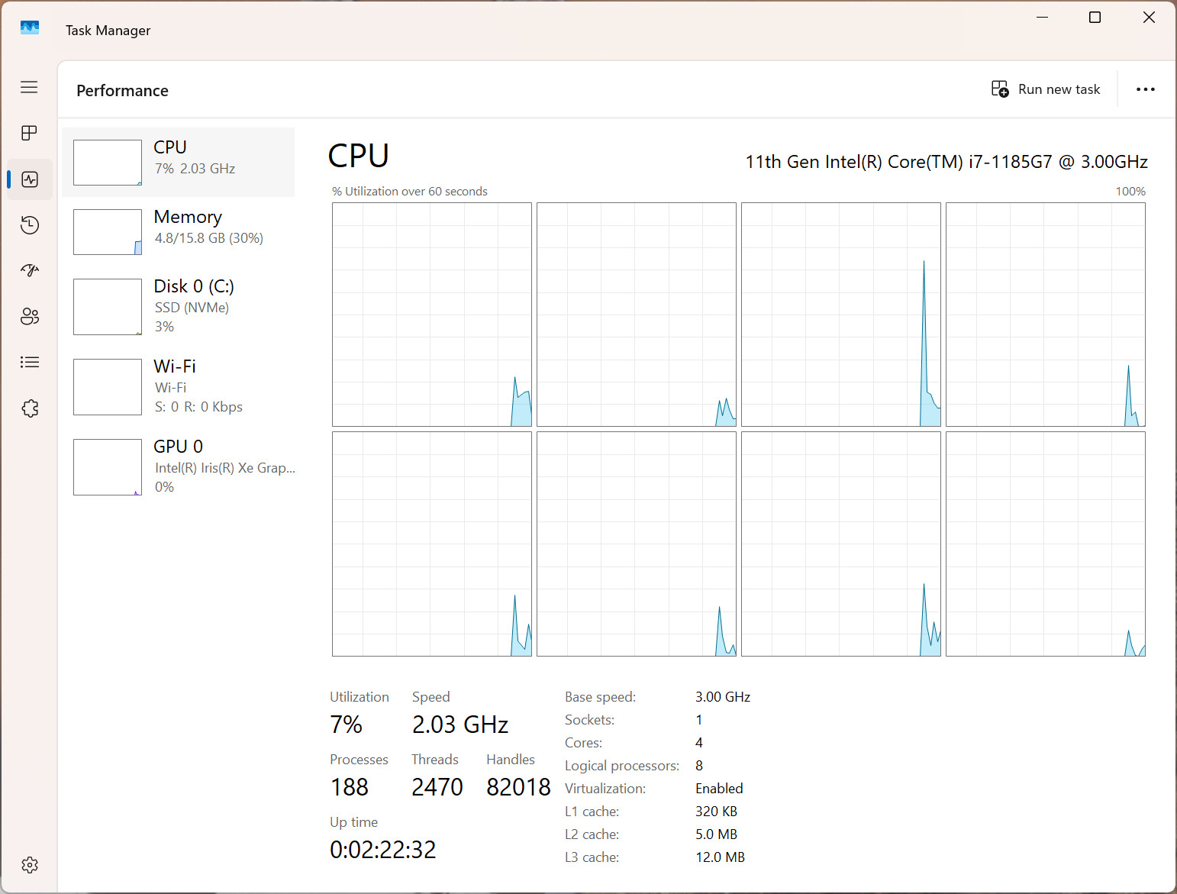
Task: Open the Services puzzle icon
Action: pos(30,408)
